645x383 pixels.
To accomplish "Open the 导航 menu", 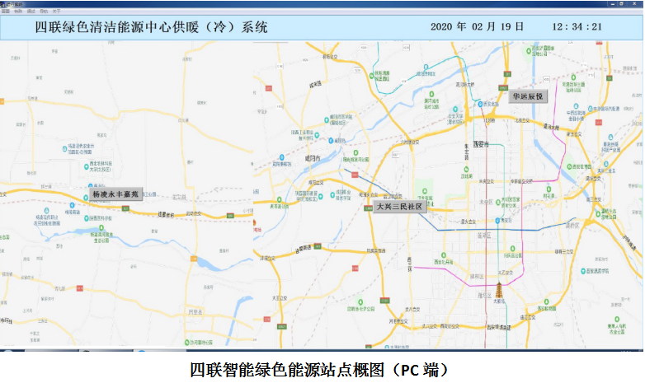I will click(x=43, y=12).
